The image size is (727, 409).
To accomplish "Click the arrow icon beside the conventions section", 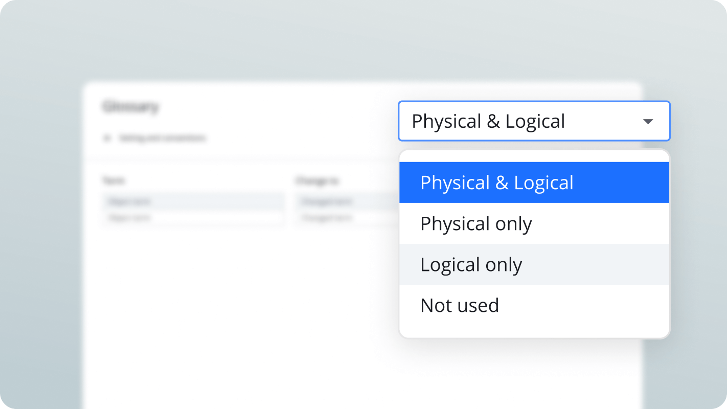I will point(107,138).
